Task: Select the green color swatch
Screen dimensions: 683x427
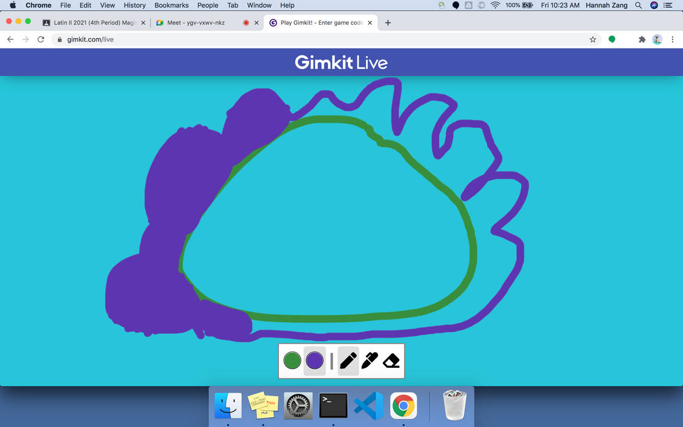Action: click(x=292, y=361)
